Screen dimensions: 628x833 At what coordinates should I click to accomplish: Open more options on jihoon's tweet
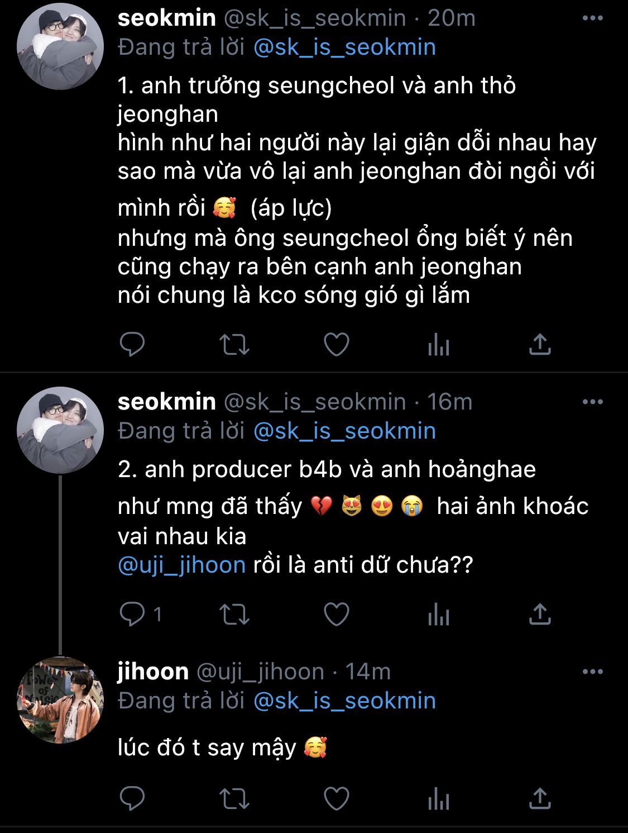click(592, 672)
